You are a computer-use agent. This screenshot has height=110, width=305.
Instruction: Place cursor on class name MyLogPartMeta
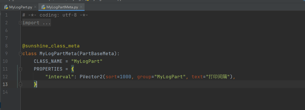(58, 53)
